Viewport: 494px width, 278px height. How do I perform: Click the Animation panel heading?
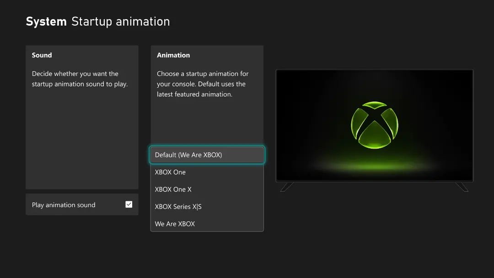click(x=173, y=55)
